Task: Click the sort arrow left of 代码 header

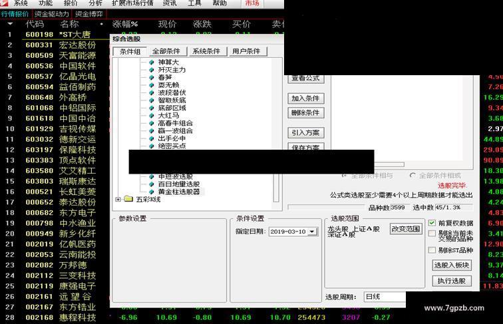Action: [x=10, y=24]
